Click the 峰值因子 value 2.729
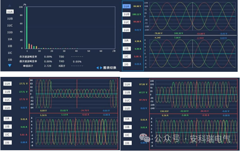Viewport: 240px width, 151px height. 48,66
